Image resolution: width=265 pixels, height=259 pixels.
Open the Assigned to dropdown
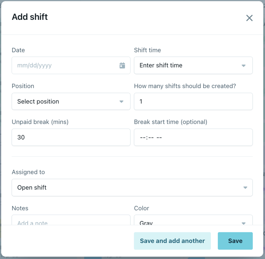pyautogui.click(x=132, y=188)
